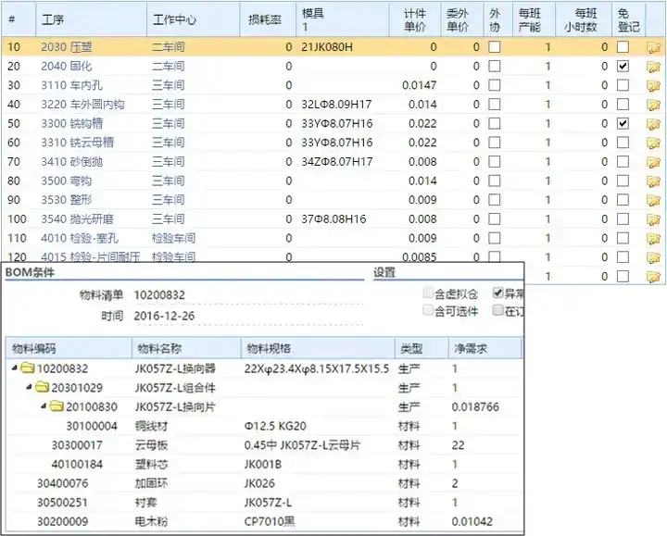667x536 pixels.
Task: Click the folder icon of BOM node 20301029
Action: point(42,387)
